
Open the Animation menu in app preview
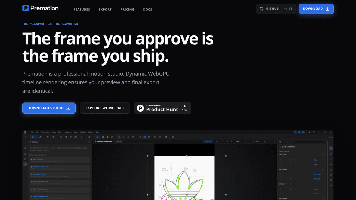point(68,132)
